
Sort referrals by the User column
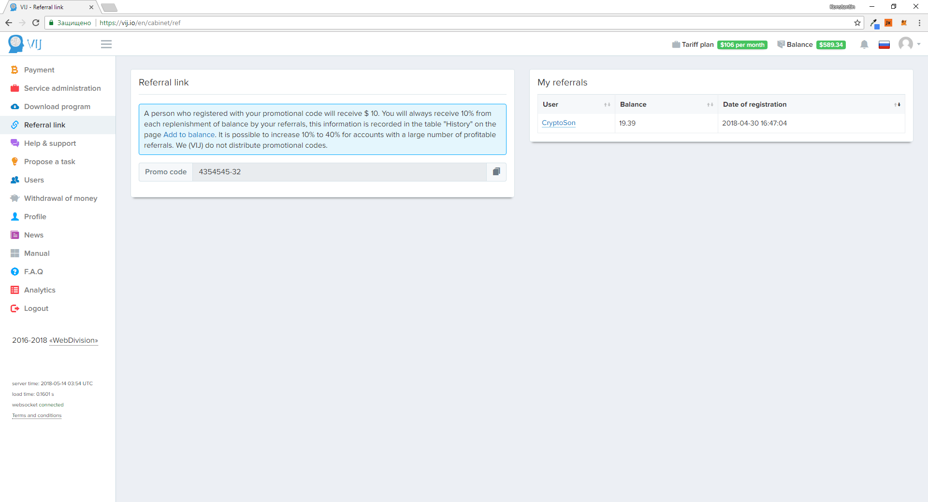[x=576, y=104]
